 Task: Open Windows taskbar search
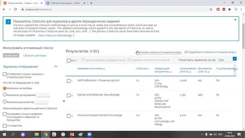pyautogui.click(x=13, y=135)
